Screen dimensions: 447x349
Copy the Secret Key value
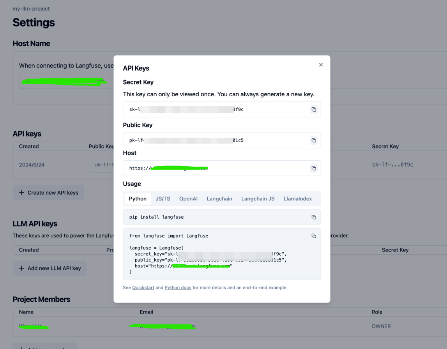(314, 110)
